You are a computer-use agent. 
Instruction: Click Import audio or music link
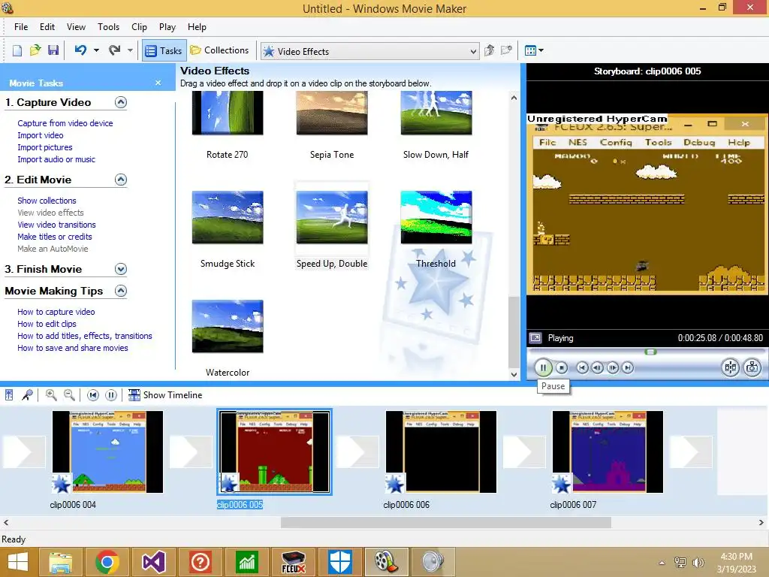(56, 159)
